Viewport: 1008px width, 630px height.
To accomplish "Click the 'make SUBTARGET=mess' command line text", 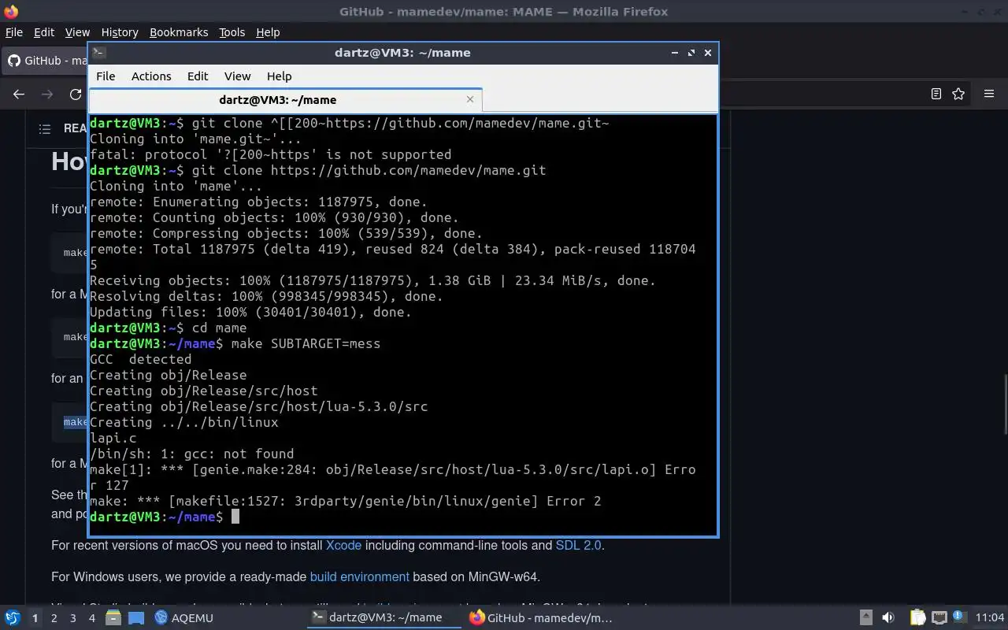I will 306,343.
